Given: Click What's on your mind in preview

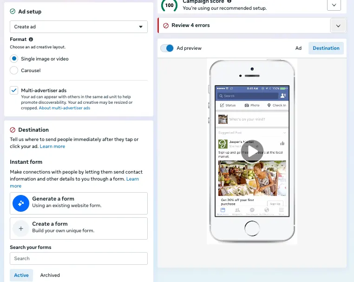Looking at the screenshot, I should (247, 119).
